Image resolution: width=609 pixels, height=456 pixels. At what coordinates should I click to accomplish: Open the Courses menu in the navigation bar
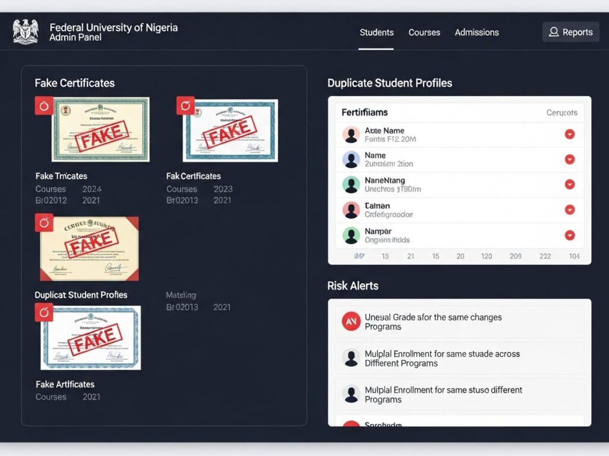pos(424,32)
